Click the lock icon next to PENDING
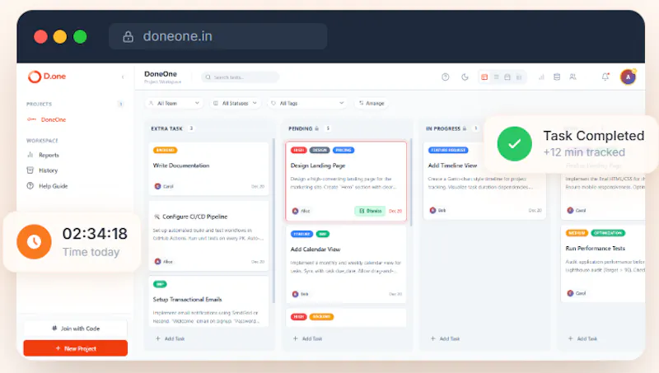This screenshot has width=659, height=373. click(x=317, y=128)
